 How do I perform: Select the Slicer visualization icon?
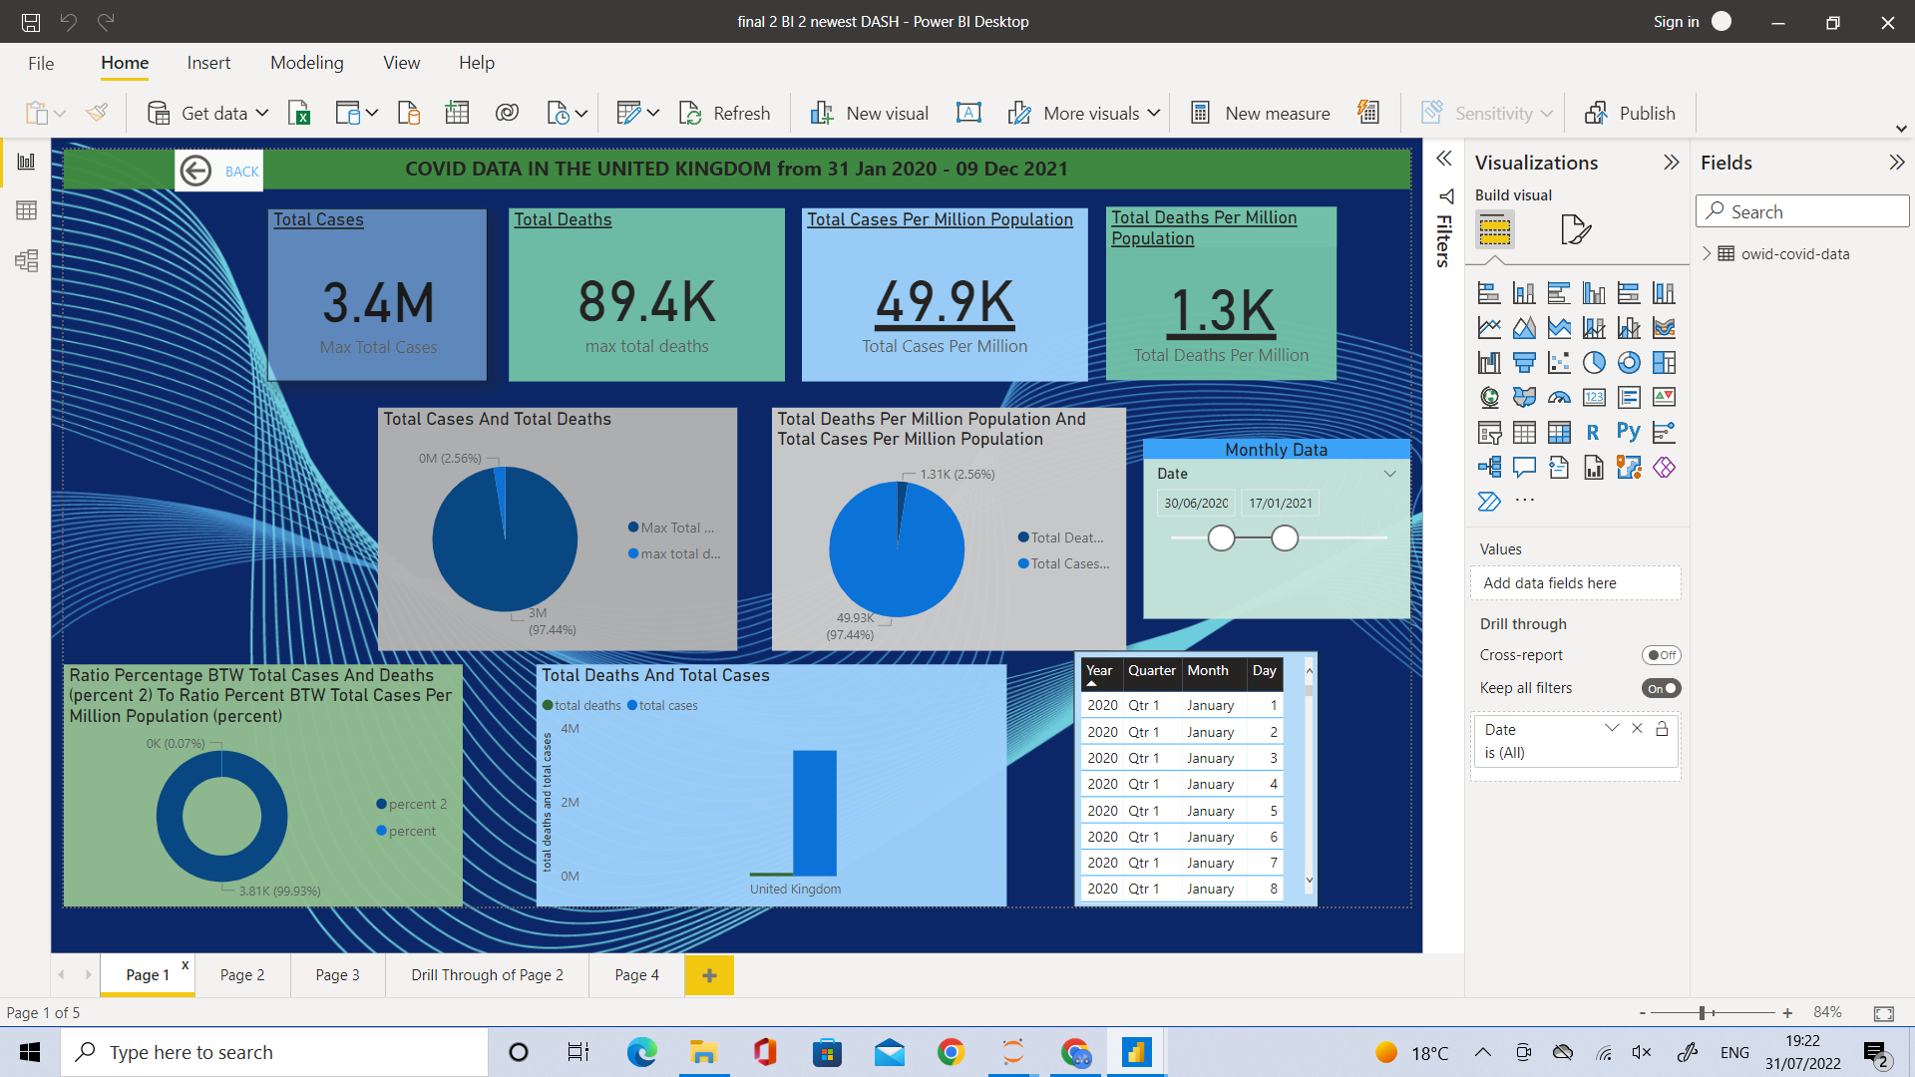pyautogui.click(x=1489, y=432)
